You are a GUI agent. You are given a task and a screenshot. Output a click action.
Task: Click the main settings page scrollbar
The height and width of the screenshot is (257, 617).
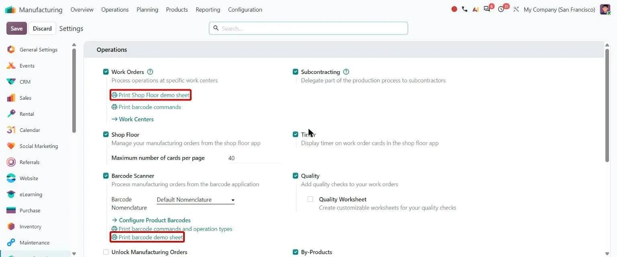tap(607, 105)
